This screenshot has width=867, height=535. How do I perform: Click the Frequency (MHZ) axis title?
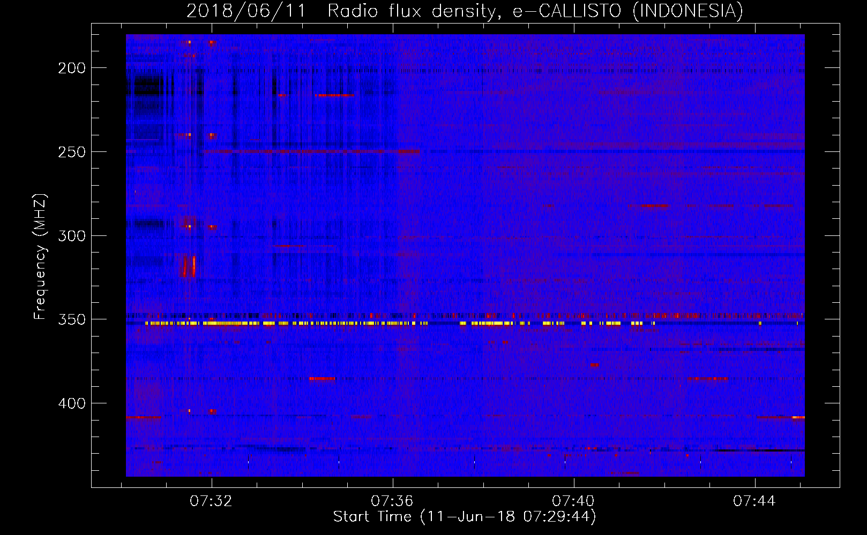pyautogui.click(x=40, y=256)
